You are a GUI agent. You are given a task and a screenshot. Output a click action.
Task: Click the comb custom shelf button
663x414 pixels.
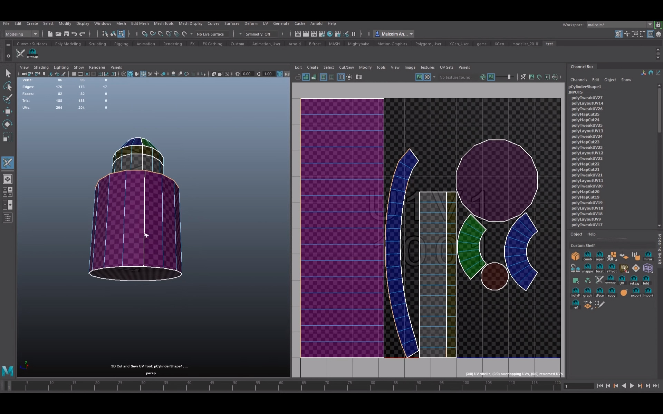point(587,256)
